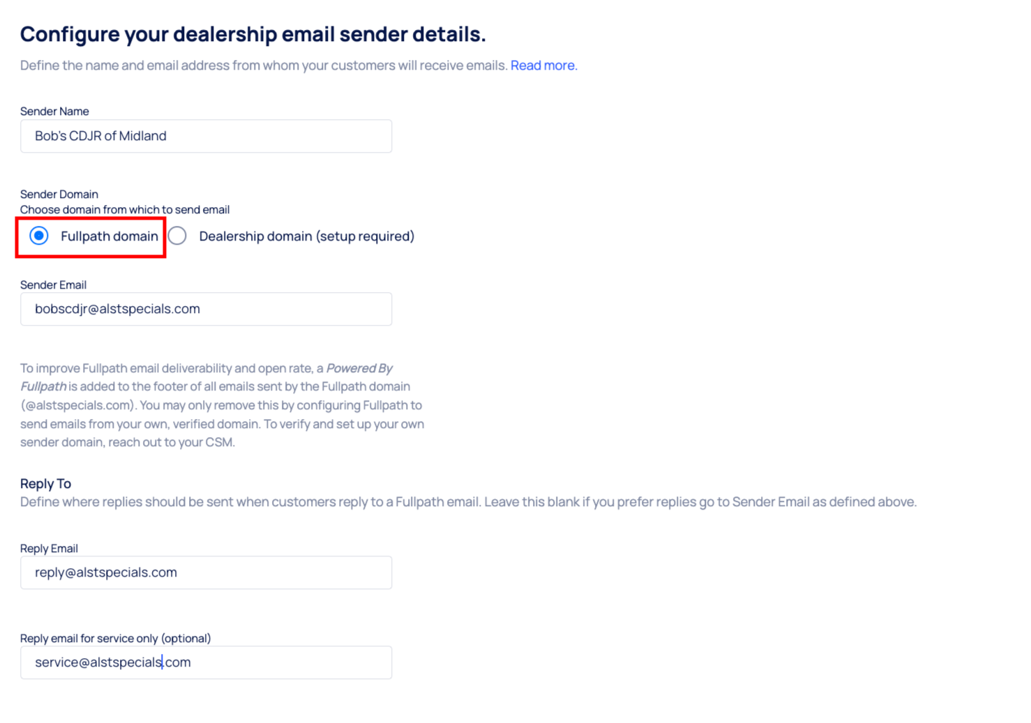
Task: Click "Choose domain from which to send email" text
Action: pos(125,210)
